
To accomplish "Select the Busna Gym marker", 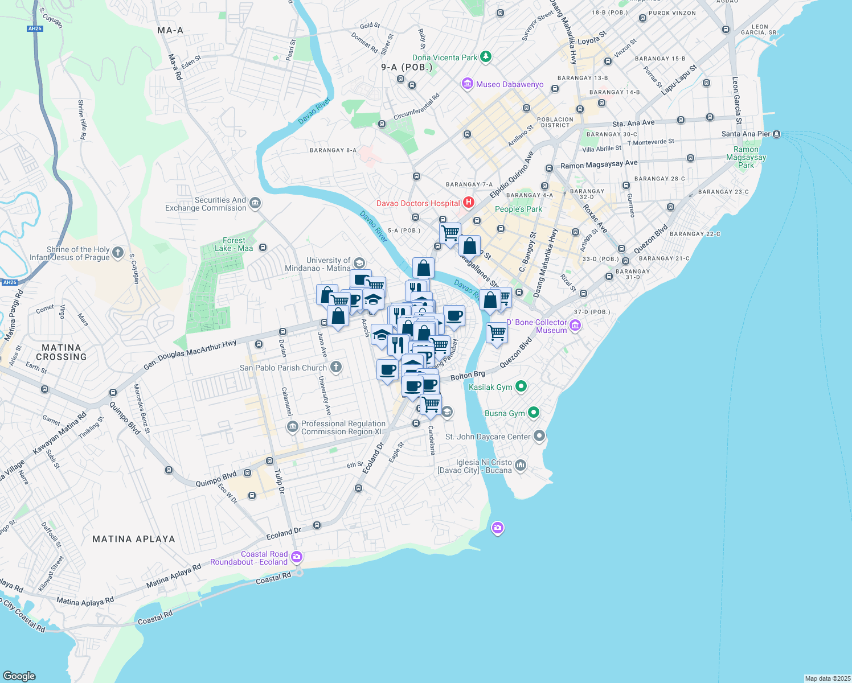I will coord(533,412).
